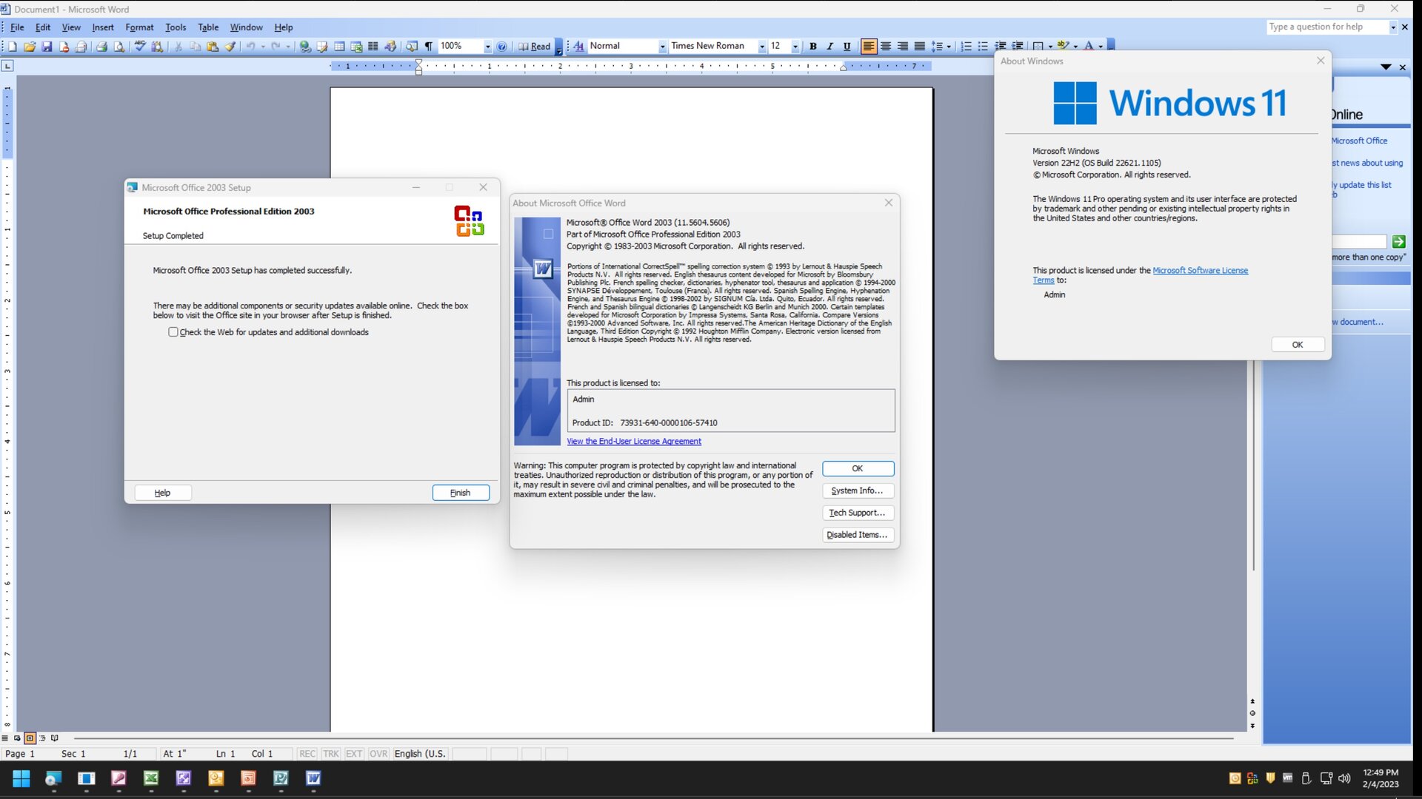Viewport: 1422px width, 799px height.
Task: Open Microsoft Office Word Help icon
Action: pyautogui.click(x=502, y=47)
